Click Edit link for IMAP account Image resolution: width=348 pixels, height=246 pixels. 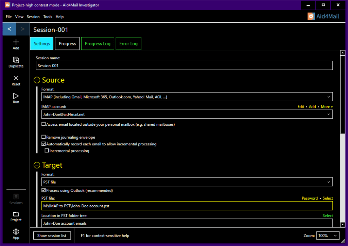click(301, 107)
